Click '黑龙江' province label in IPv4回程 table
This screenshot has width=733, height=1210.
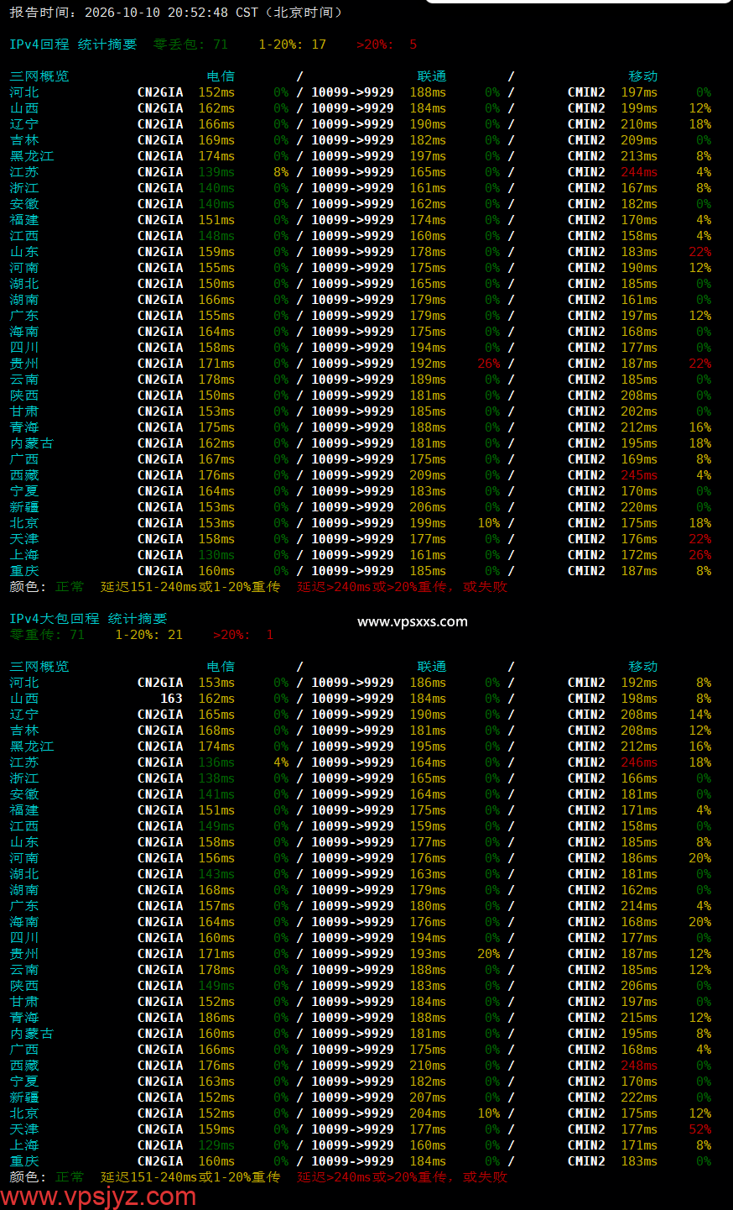pos(32,156)
